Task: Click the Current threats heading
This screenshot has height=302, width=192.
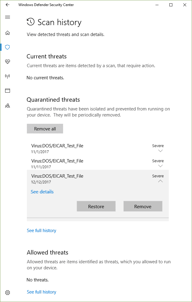Action: [46, 56]
